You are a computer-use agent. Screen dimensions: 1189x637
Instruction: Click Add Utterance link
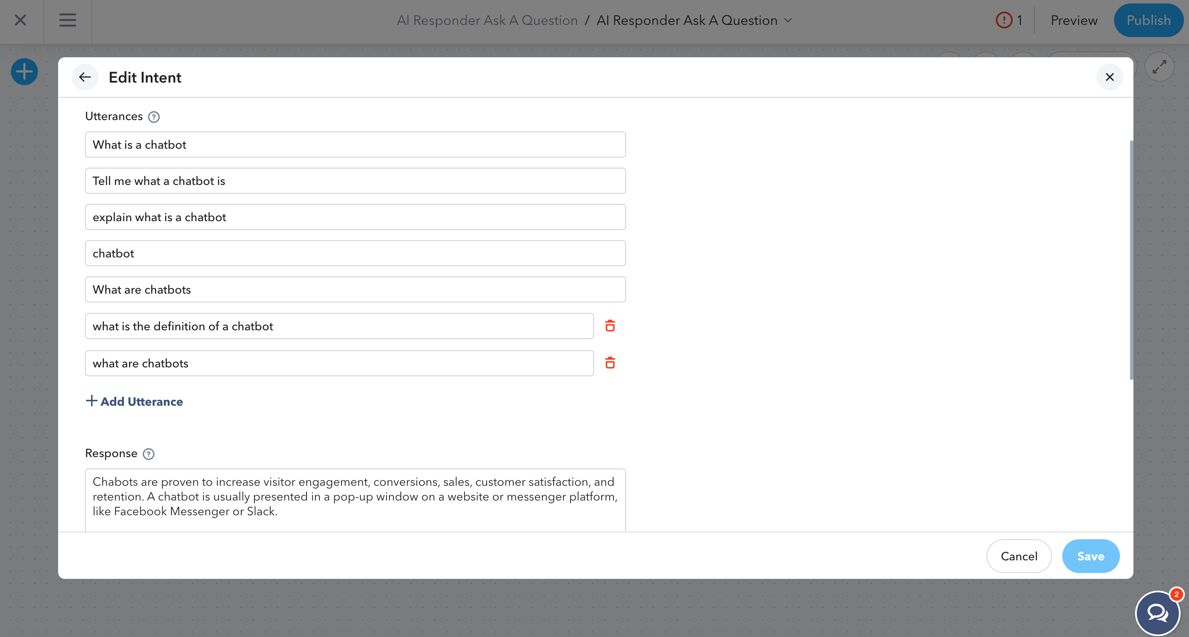point(134,401)
